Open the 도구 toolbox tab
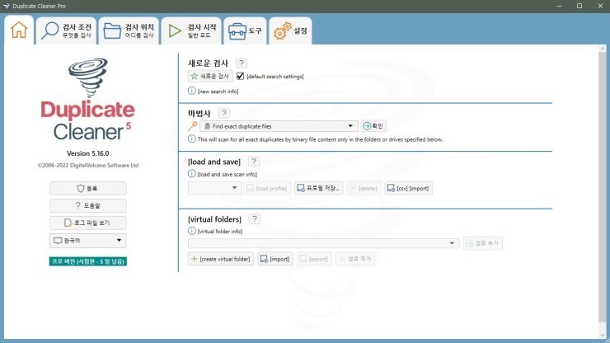 (245, 31)
